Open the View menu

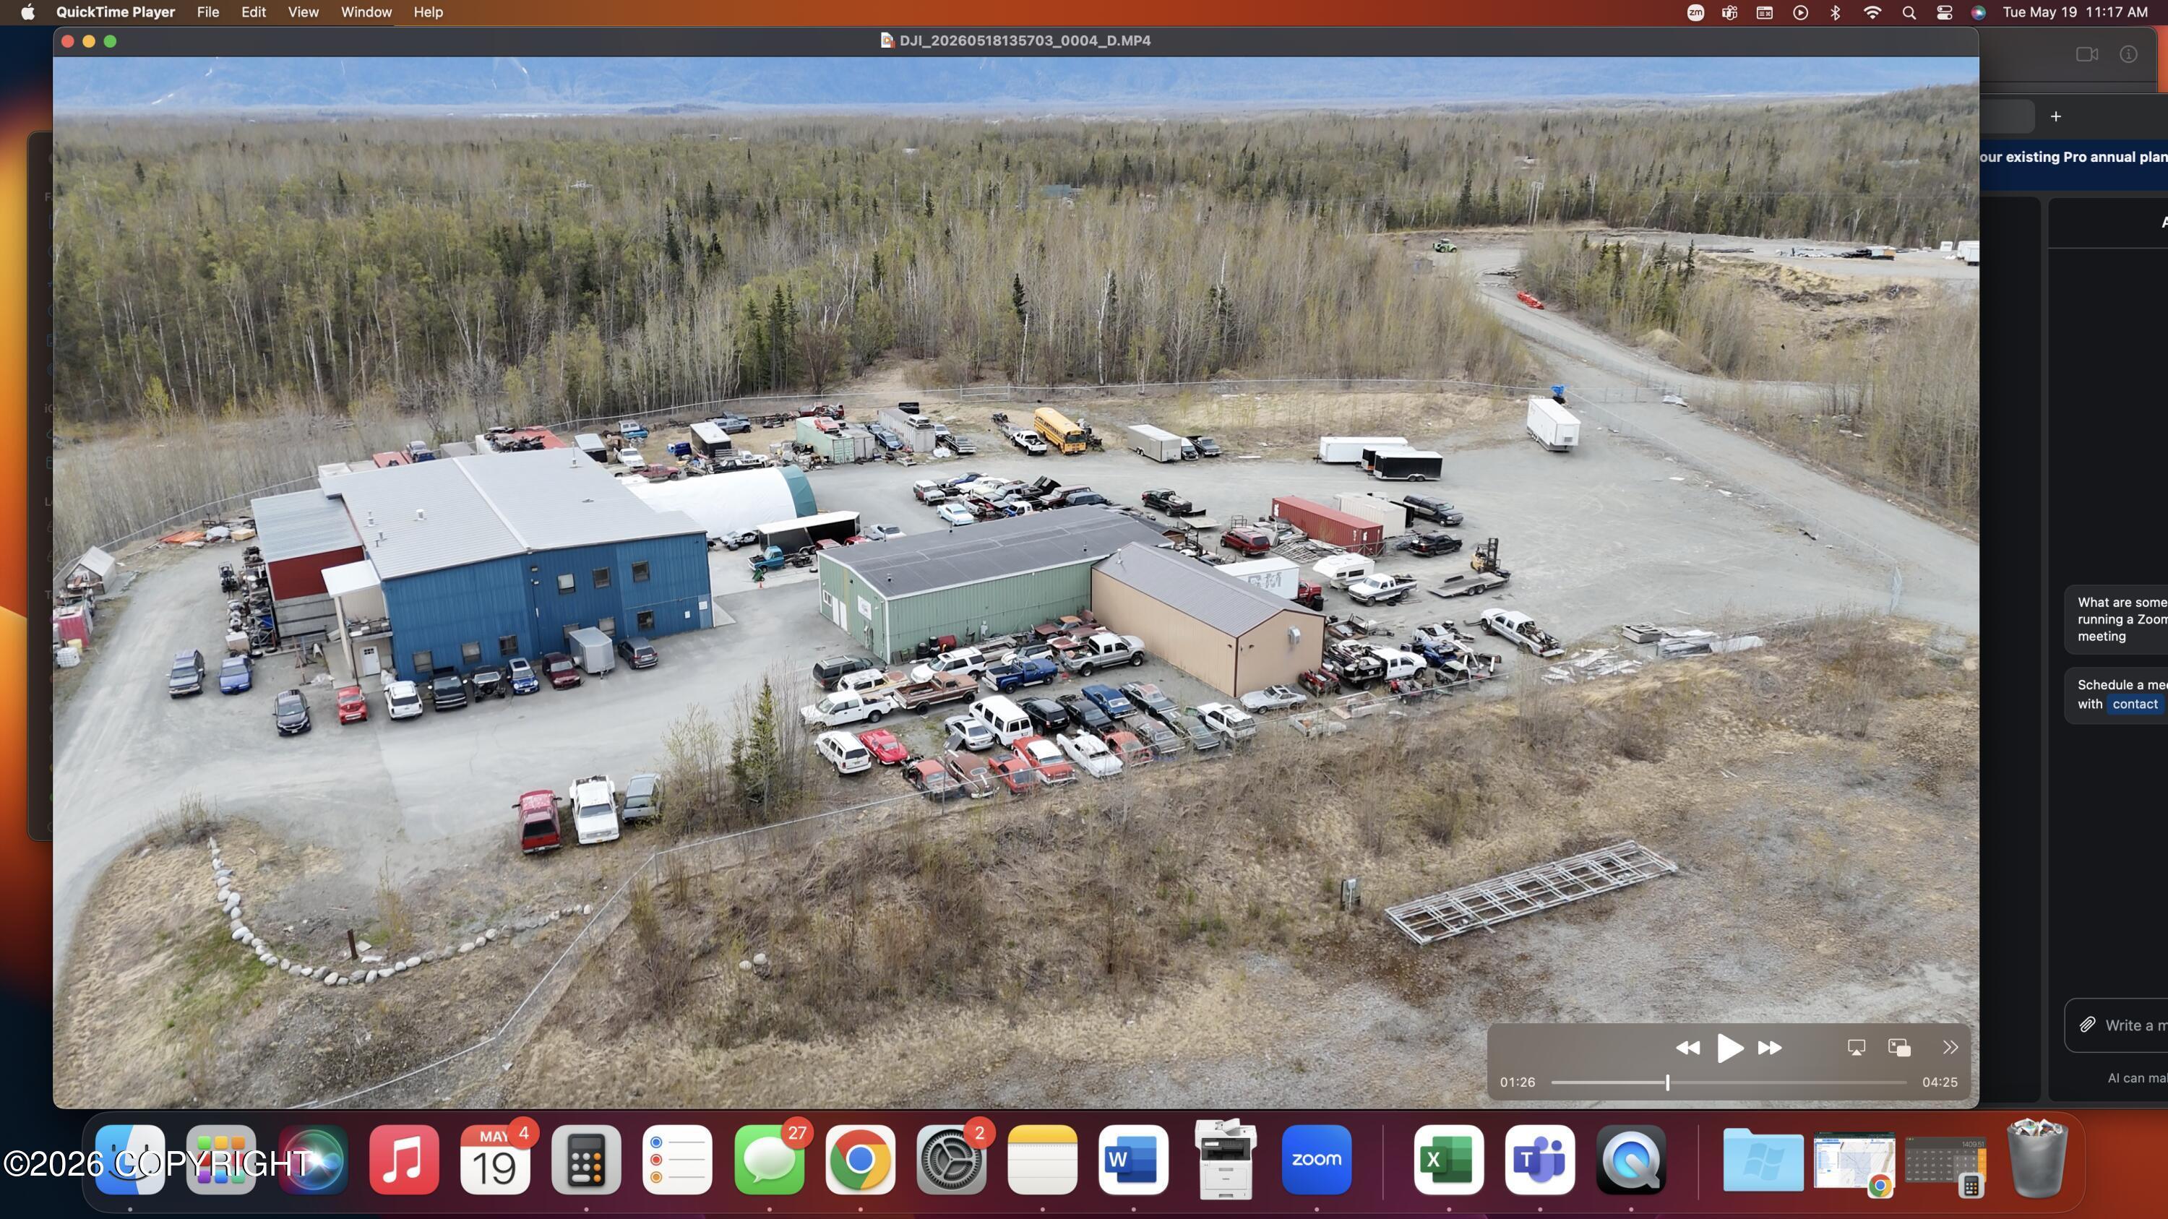[303, 12]
